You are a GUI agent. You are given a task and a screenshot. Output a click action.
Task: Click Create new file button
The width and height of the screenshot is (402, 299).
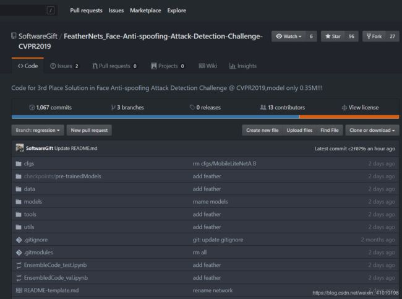pos(262,130)
